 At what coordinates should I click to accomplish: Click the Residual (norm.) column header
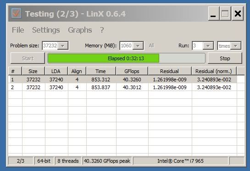(214, 71)
